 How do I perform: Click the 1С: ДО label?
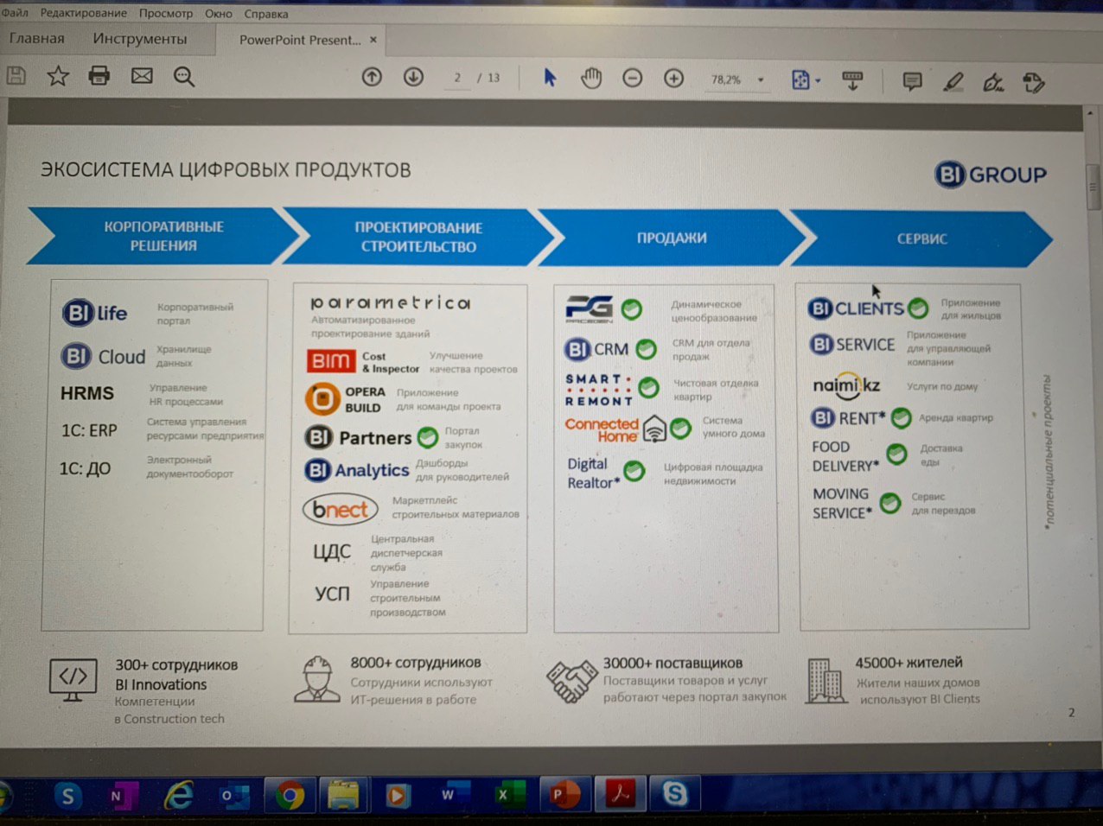click(x=85, y=468)
